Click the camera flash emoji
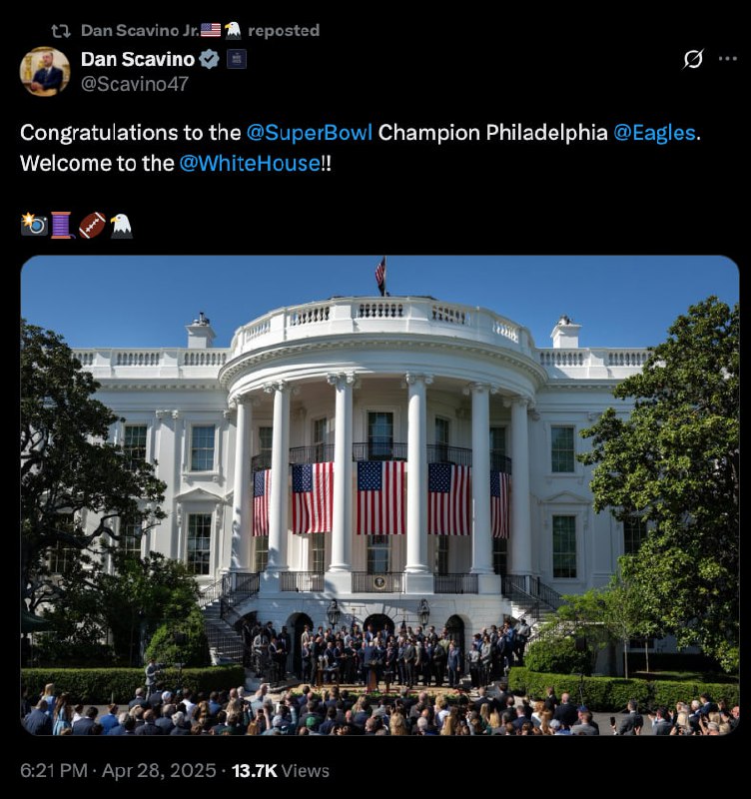751x799 pixels. coord(34,225)
